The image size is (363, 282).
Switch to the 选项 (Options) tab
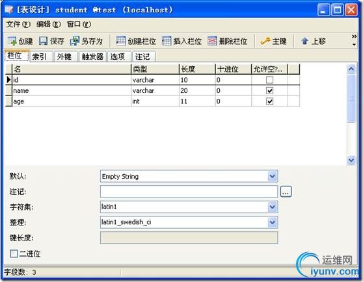click(119, 57)
